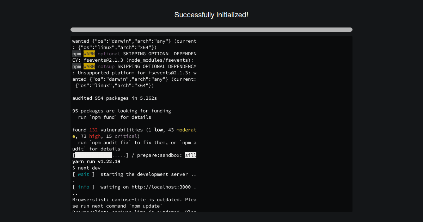Click the Browserslist outdated warning message
Viewport: 423px width, 222px height.
[x=134, y=199]
